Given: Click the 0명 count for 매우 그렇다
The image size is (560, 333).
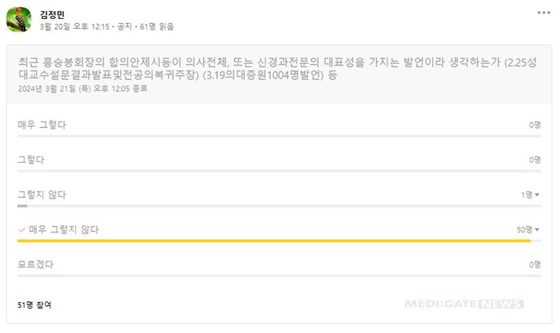Looking at the screenshot, I should tap(535, 125).
